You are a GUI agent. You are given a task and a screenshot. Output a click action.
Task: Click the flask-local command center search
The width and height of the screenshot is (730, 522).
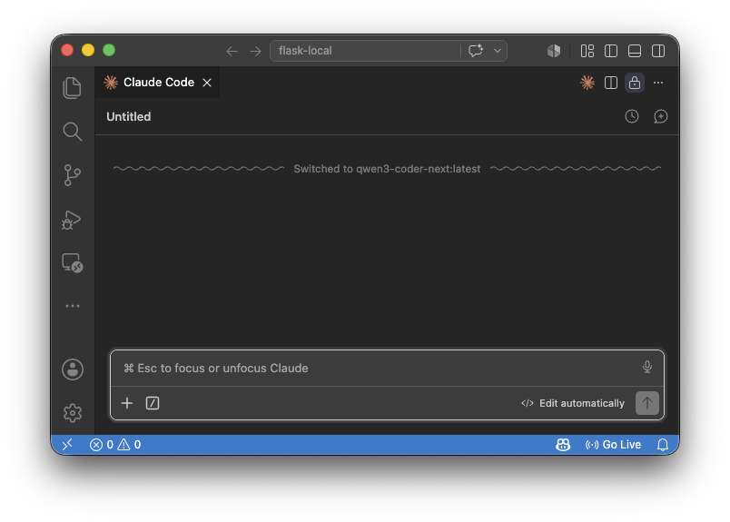(364, 51)
